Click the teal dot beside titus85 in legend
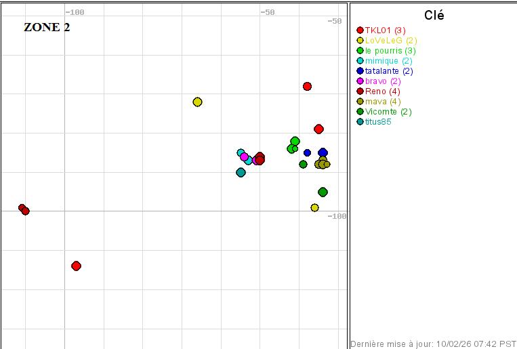The image size is (517, 349). point(360,122)
